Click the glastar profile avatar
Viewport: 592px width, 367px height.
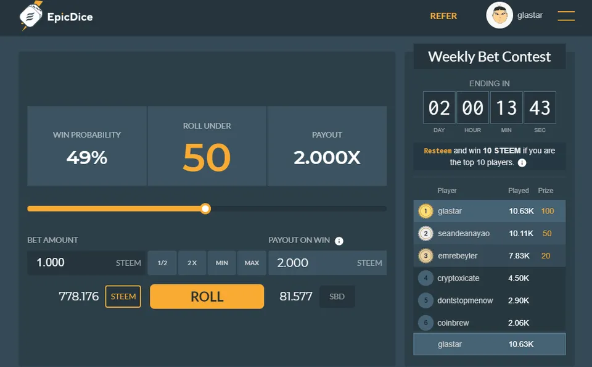click(499, 15)
